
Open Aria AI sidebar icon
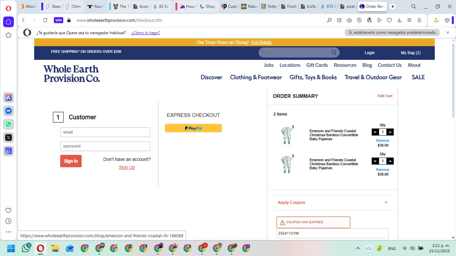tap(9, 97)
